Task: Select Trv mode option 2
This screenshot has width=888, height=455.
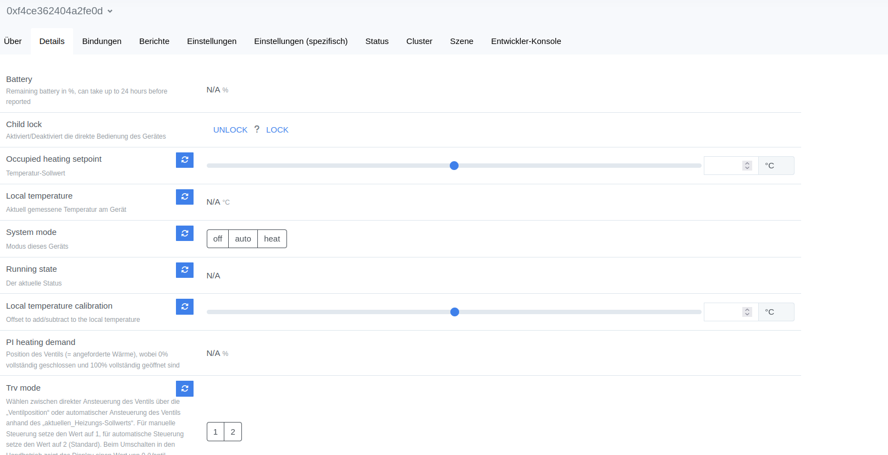Action: coord(233,432)
